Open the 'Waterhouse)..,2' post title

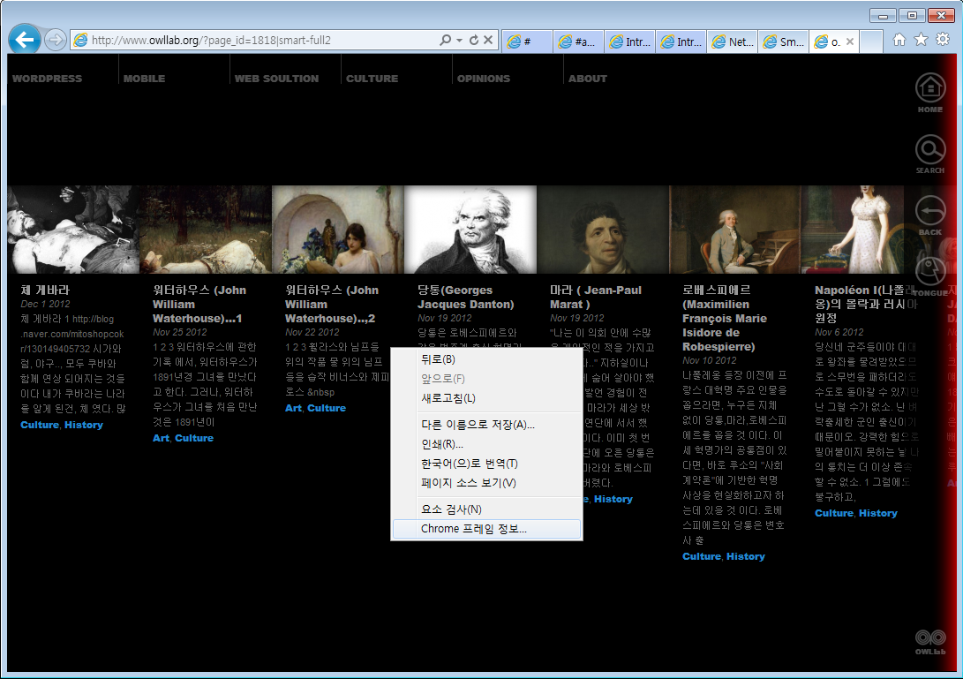click(x=332, y=304)
